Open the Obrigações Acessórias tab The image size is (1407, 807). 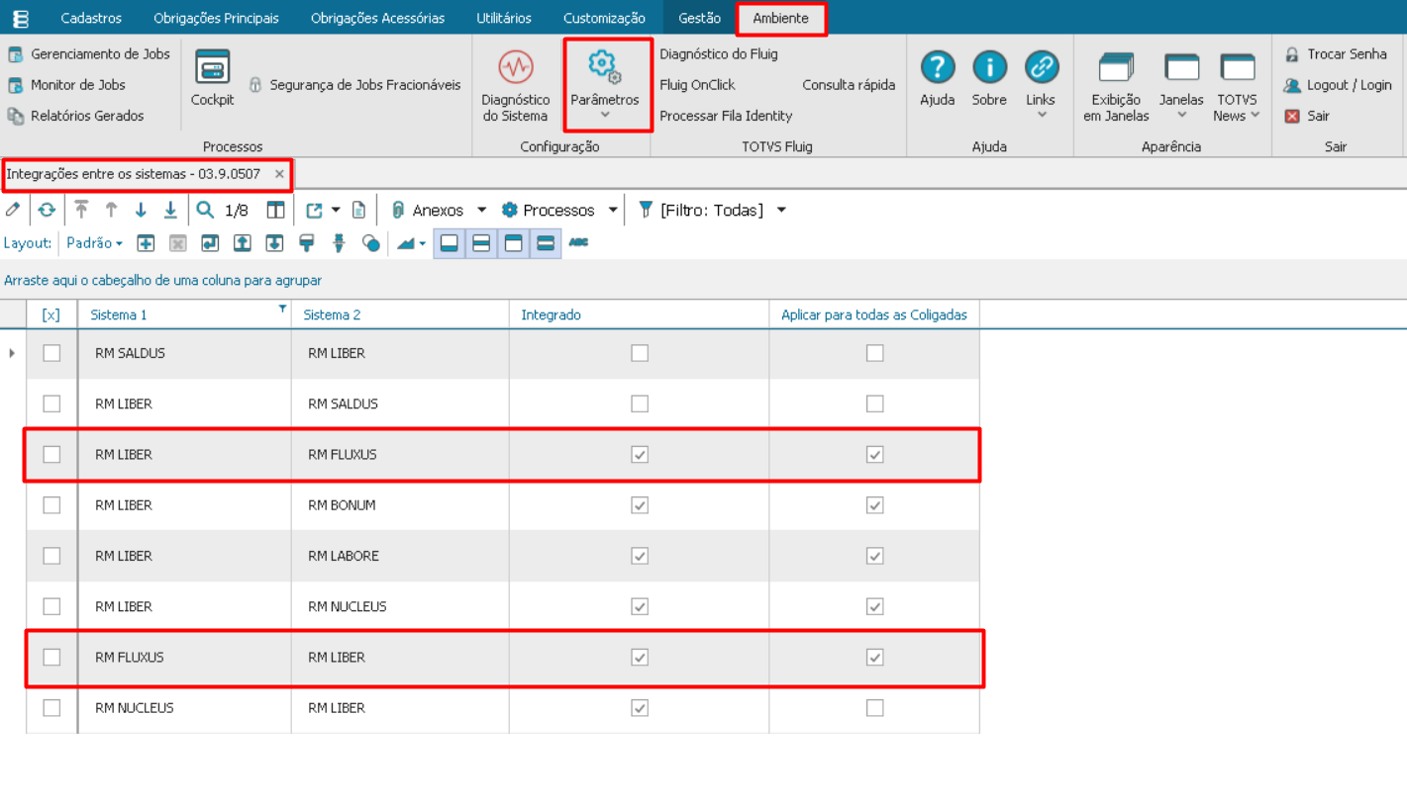(377, 18)
